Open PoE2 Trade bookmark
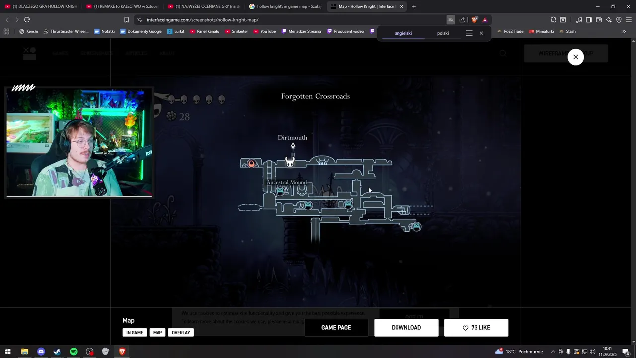Image resolution: width=636 pixels, height=358 pixels. pyautogui.click(x=510, y=31)
